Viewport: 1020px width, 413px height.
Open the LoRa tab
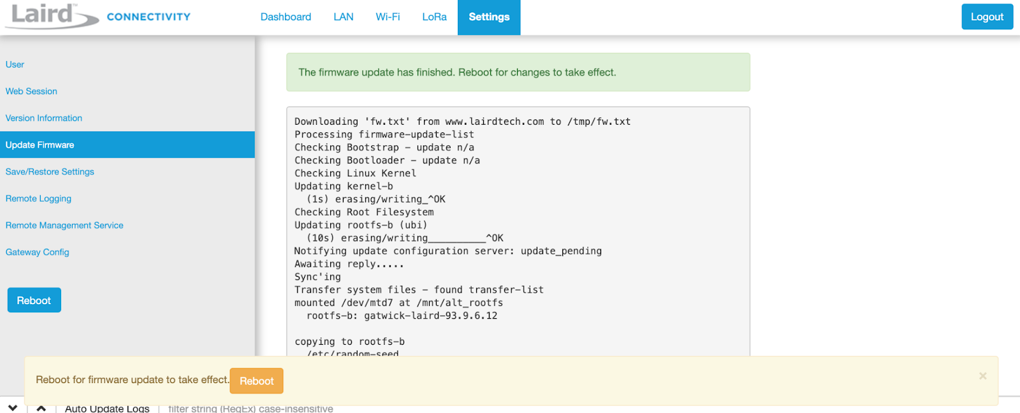(434, 17)
